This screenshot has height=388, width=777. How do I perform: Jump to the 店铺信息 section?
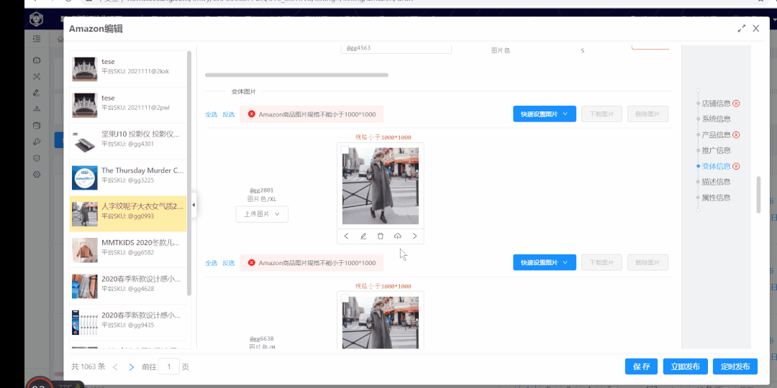[716, 103]
